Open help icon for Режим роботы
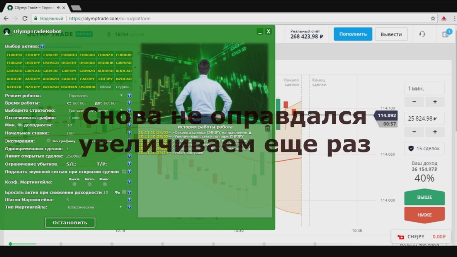The height and width of the screenshot is (257, 457). [x=129, y=96]
